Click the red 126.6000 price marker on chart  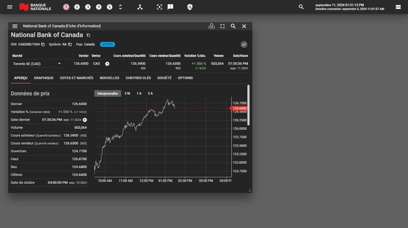pos(238,108)
